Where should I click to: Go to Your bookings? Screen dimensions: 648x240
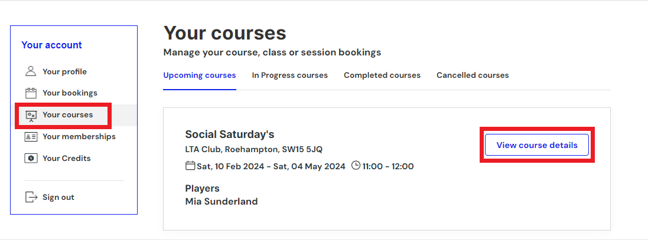[x=70, y=93]
